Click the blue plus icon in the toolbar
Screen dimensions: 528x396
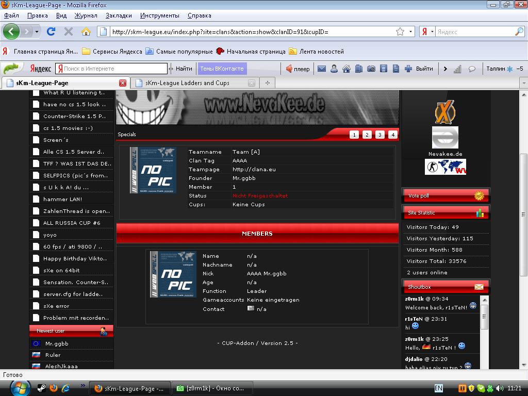(408, 69)
